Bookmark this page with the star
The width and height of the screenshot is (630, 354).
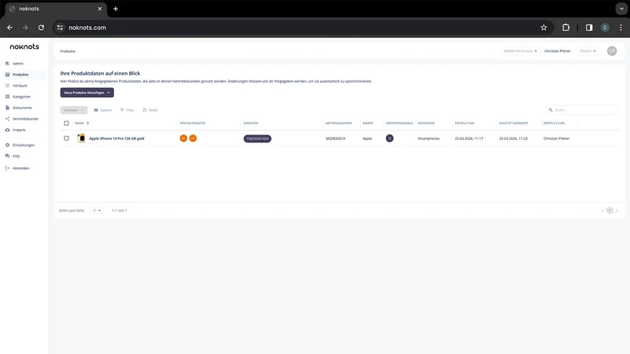543,28
